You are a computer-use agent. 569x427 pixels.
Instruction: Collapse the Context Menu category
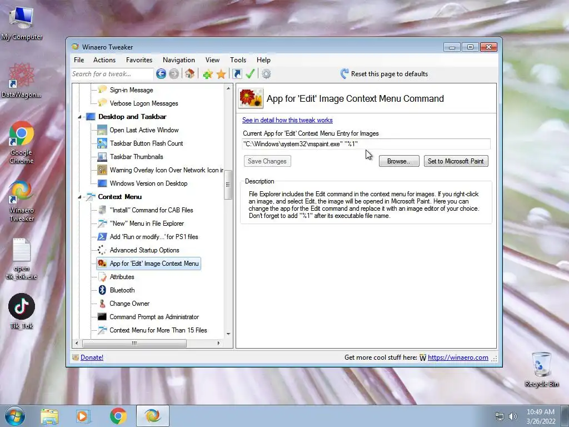tap(79, 197)
